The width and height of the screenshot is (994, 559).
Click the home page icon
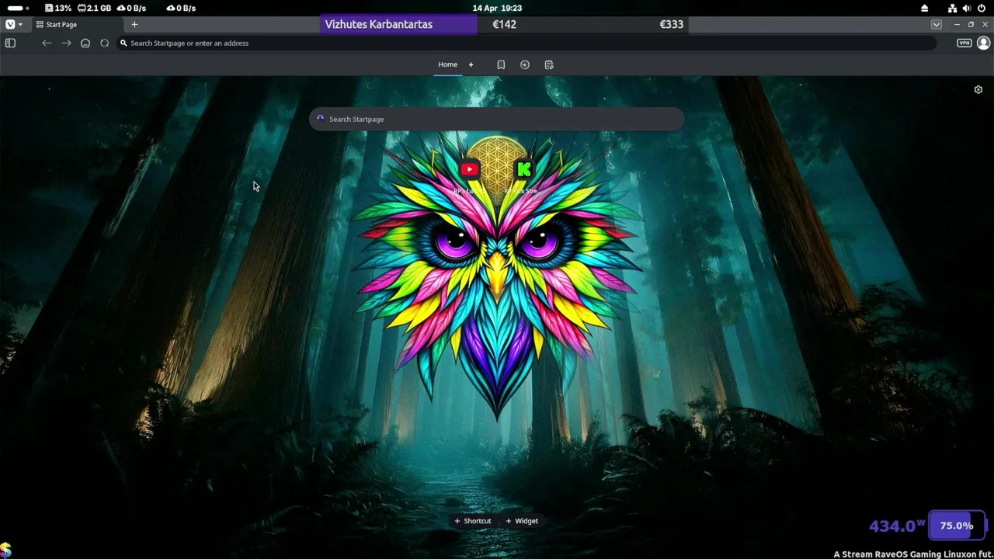pos(85,43)
